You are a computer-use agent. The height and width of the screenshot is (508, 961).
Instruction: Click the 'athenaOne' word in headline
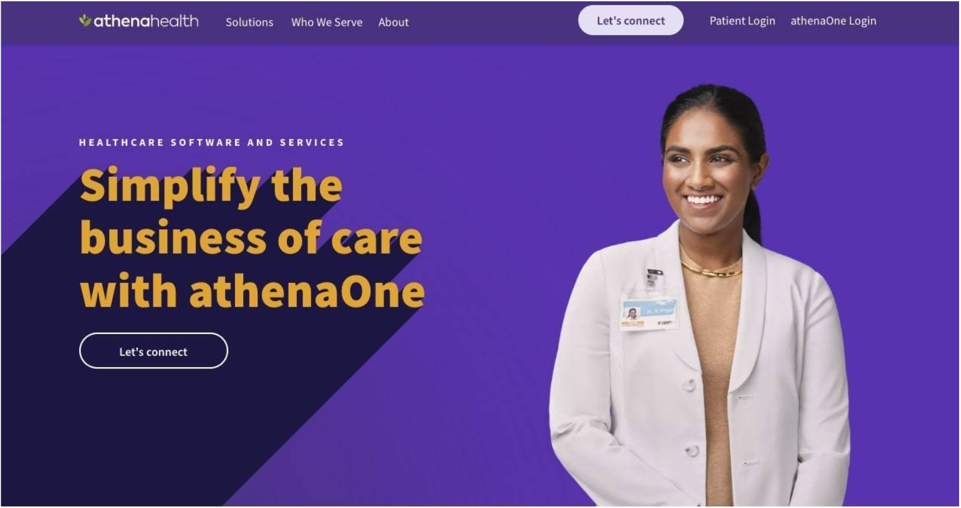click(x=307, y=292)
